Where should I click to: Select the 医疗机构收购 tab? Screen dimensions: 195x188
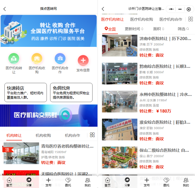(x=141, y=19)
